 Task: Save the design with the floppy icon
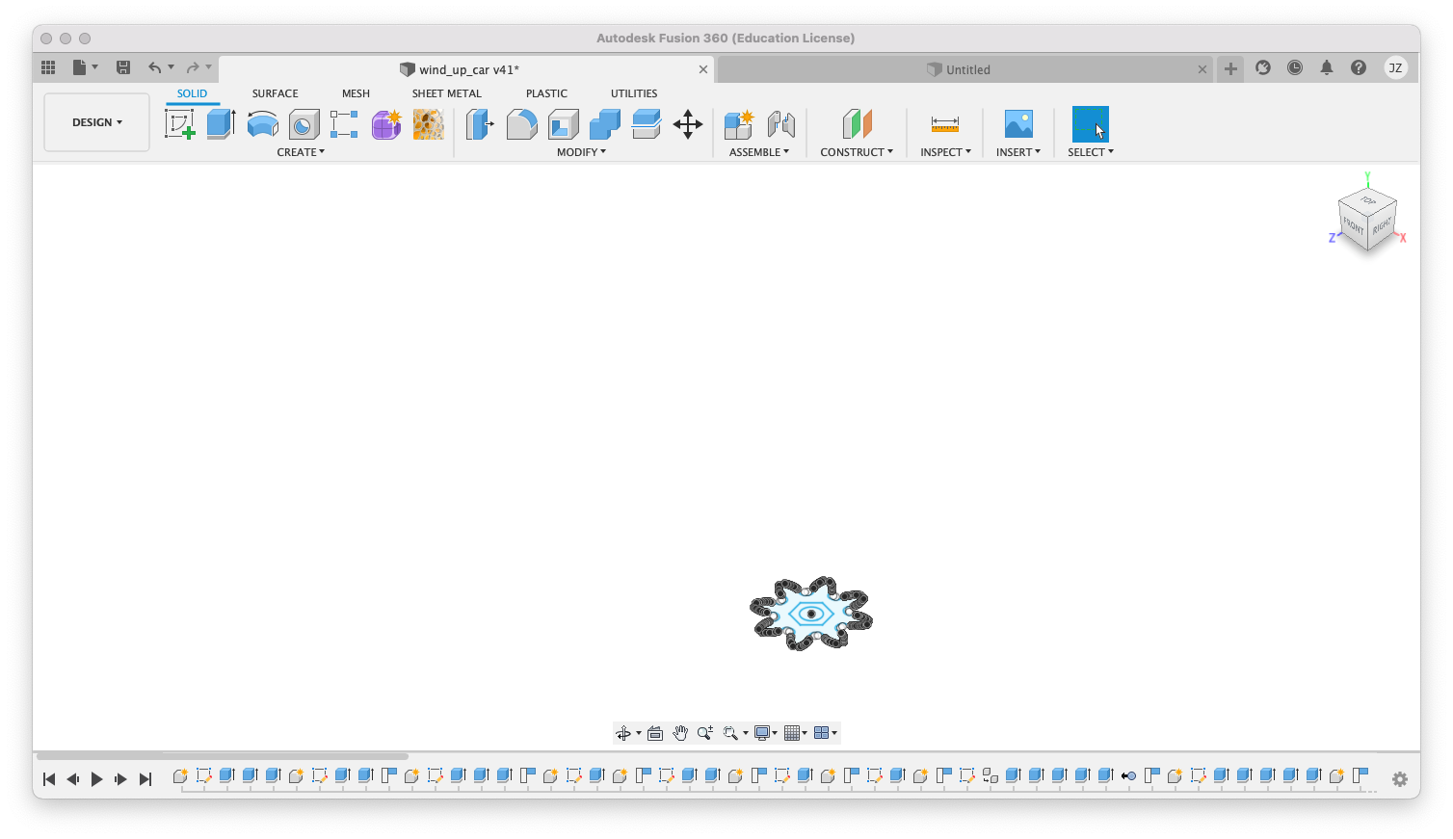(x=123, y=67)
